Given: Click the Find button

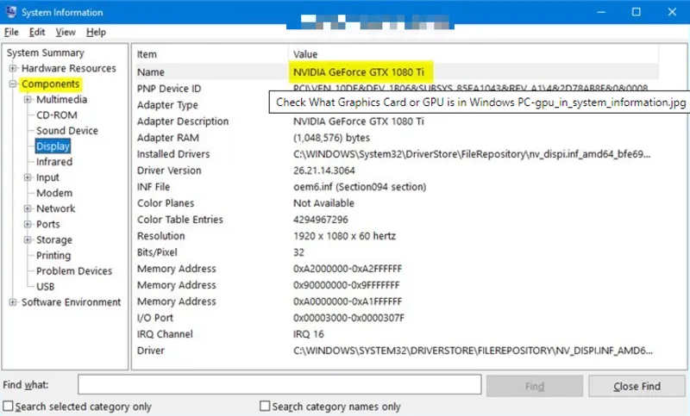Looking at the screenshot, I should [535, 386].
